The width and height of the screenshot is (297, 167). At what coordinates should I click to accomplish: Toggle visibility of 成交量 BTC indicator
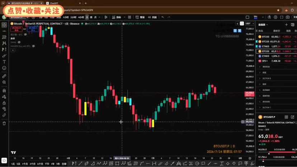(x=25, y=35)
